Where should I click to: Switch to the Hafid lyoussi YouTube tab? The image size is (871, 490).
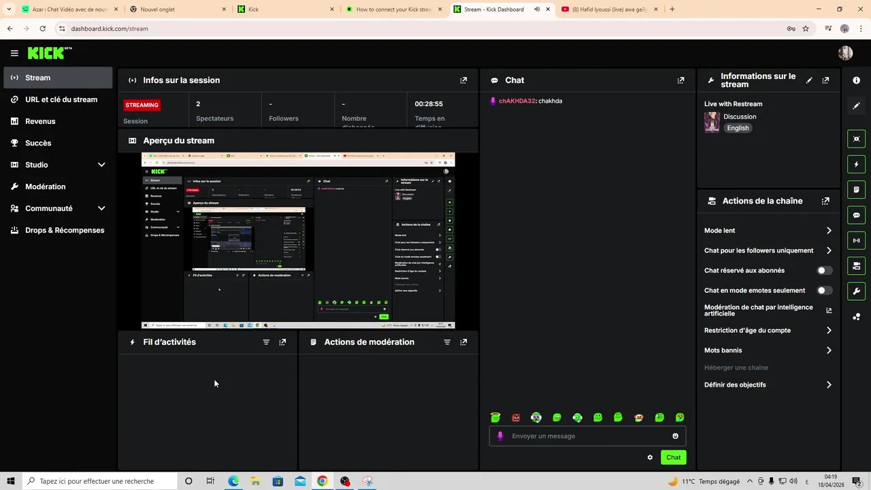[610, 10]
